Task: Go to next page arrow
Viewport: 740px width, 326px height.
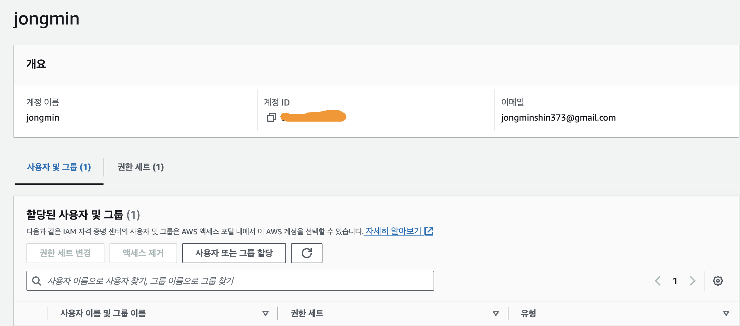Action: click(692, 281)
